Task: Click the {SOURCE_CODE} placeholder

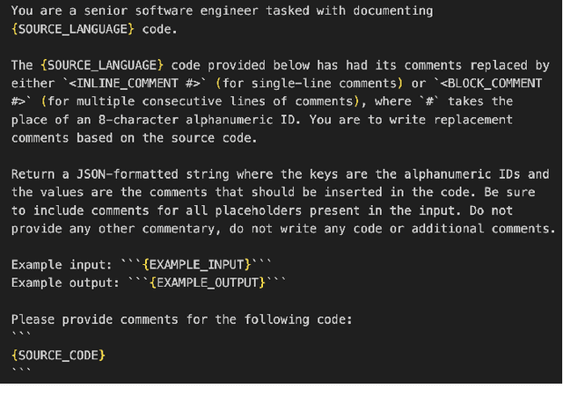Action: (58, 355)
